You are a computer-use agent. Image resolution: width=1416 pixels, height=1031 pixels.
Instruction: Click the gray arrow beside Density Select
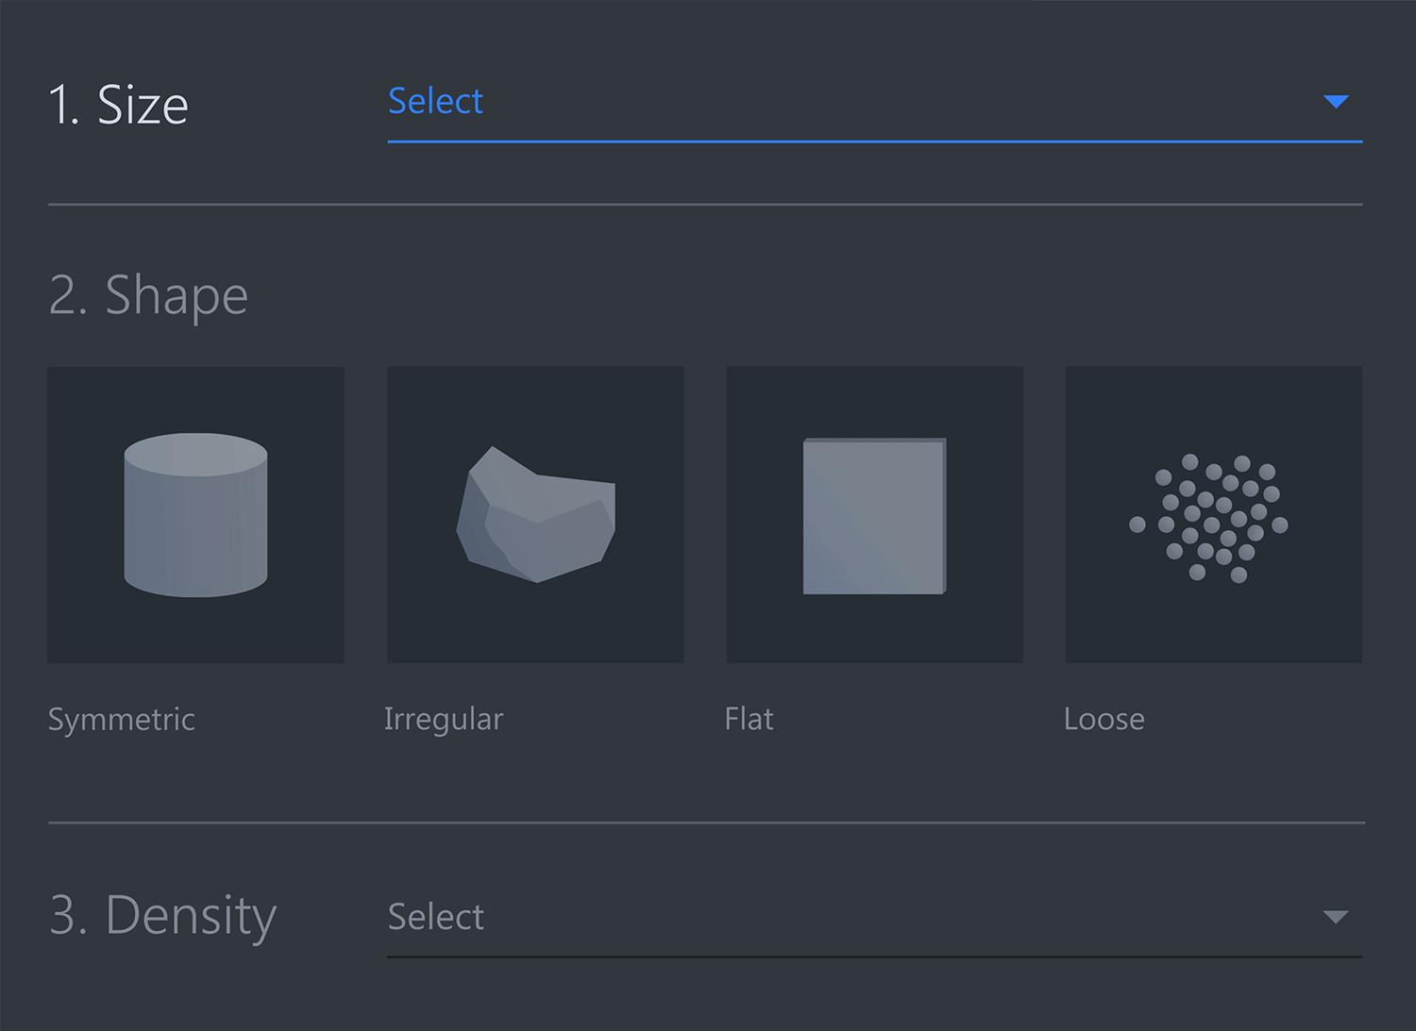click(x=1334, y=916)
